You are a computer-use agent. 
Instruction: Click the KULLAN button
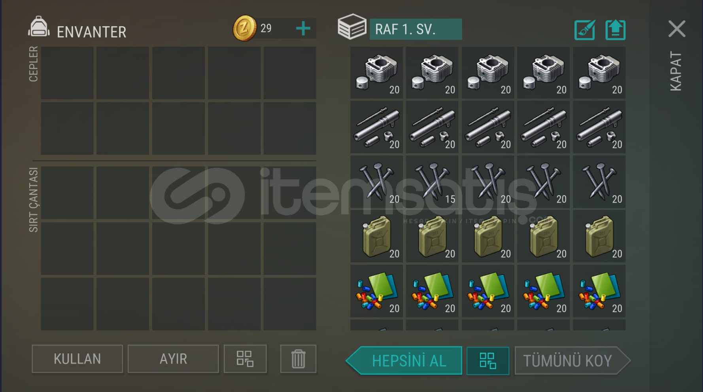[x=77, y=359]
